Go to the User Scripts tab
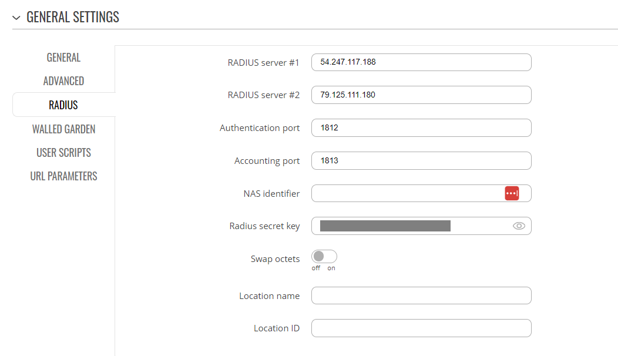Screen dimensions: 618x356 pos(63,153)
